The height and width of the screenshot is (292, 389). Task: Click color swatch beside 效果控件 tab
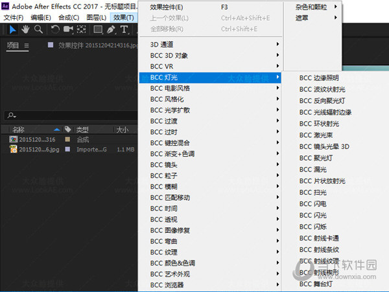pyautogui.click(x=51, y=45)
